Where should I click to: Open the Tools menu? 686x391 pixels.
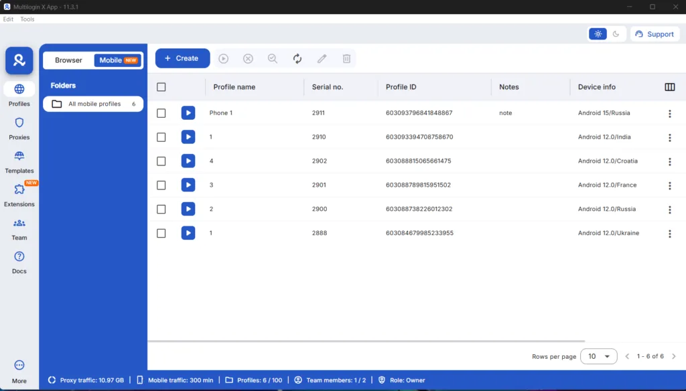point(27,19)
